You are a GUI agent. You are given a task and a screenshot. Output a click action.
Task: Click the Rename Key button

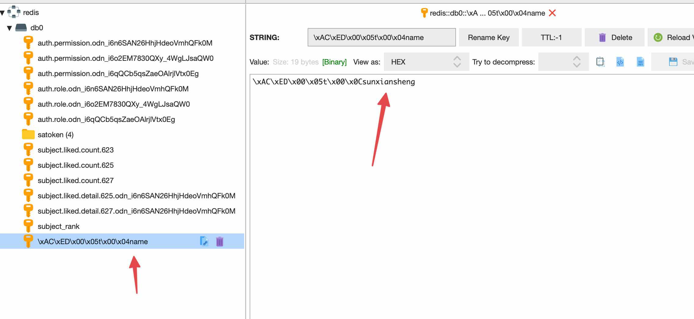[488, 38]
